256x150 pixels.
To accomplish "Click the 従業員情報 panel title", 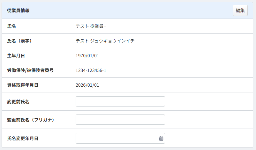I will click(x=19, y=11).
